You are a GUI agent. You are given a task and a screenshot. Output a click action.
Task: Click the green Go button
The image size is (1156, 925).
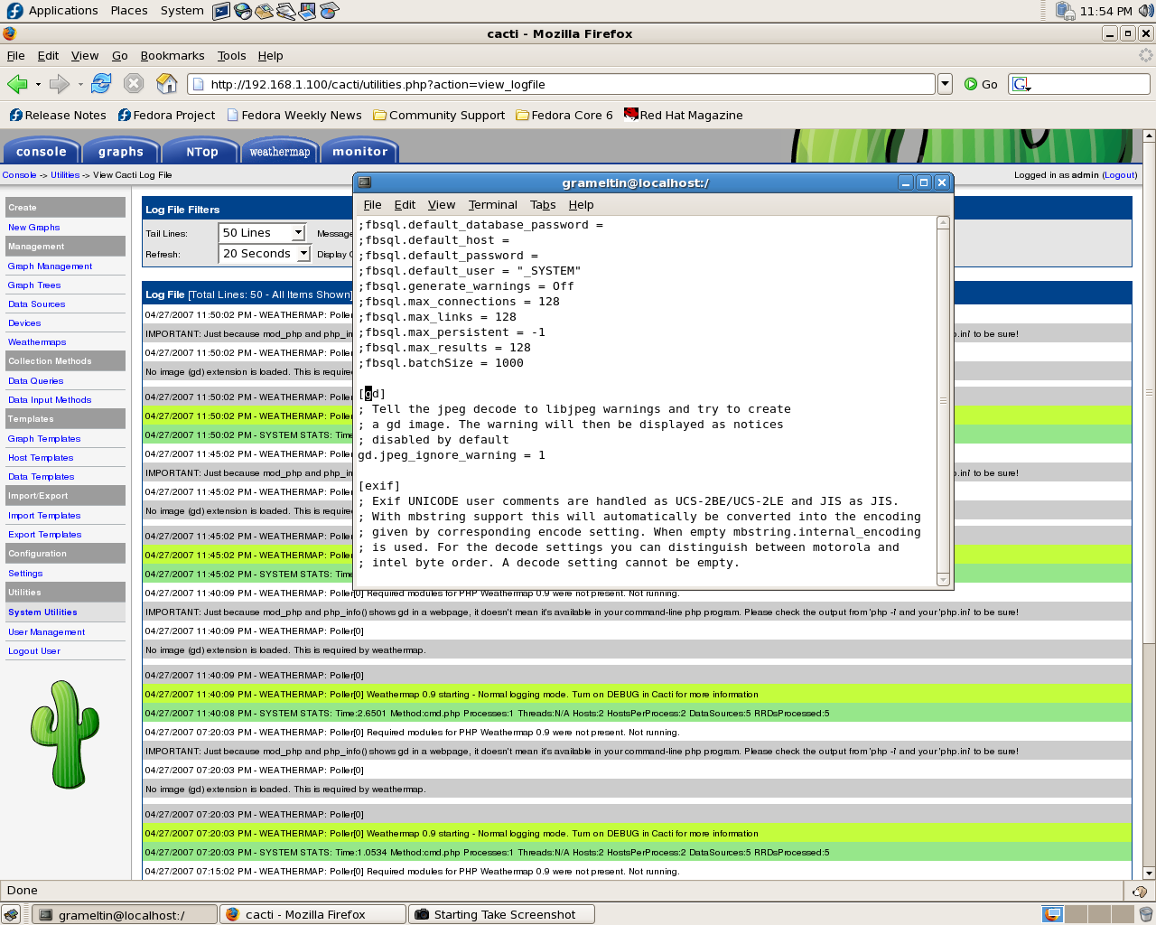(x=981, y=84)
